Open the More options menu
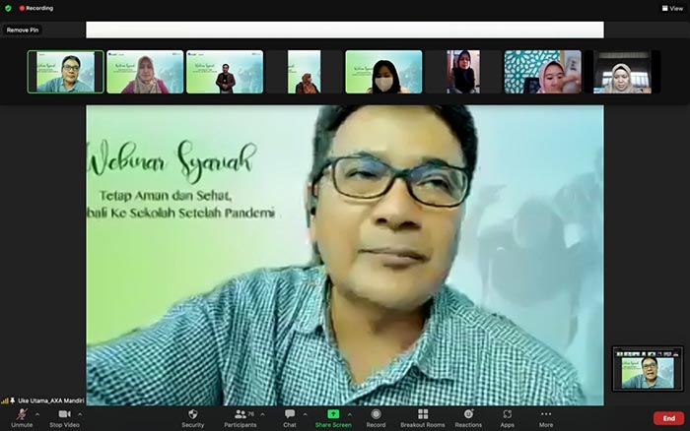690x431 pixels. [x=546, y=418]
